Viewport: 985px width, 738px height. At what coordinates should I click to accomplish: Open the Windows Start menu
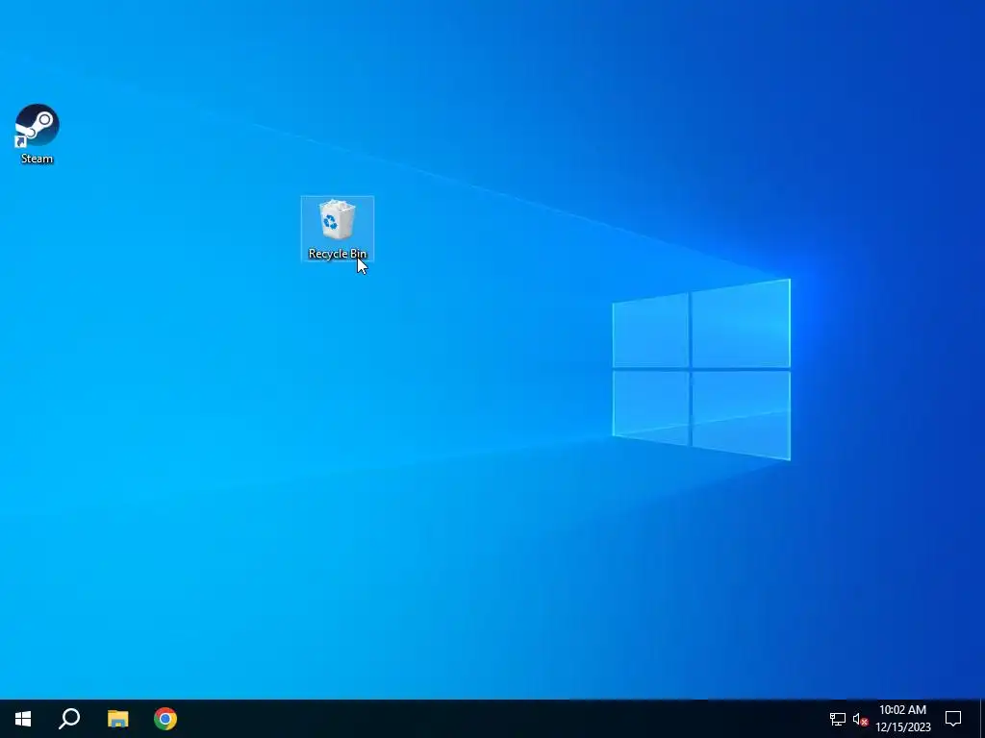(23, 719)
